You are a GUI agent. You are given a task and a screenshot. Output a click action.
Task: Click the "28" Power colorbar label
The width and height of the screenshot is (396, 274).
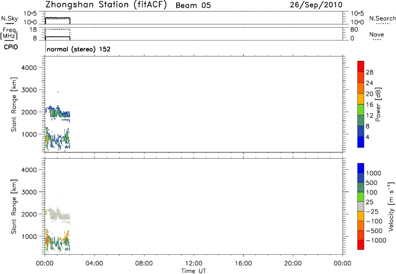[369, 72]
